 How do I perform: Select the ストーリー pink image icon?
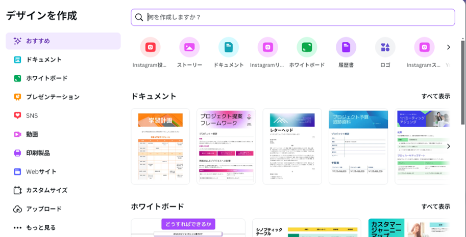coord(189,47)
